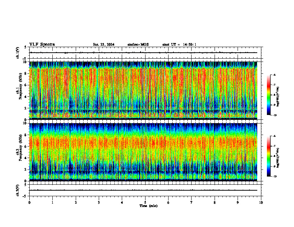Click the "-6" label on ch.2 color bar
This screenshot has width=294, height=227.
coord(274,136)
